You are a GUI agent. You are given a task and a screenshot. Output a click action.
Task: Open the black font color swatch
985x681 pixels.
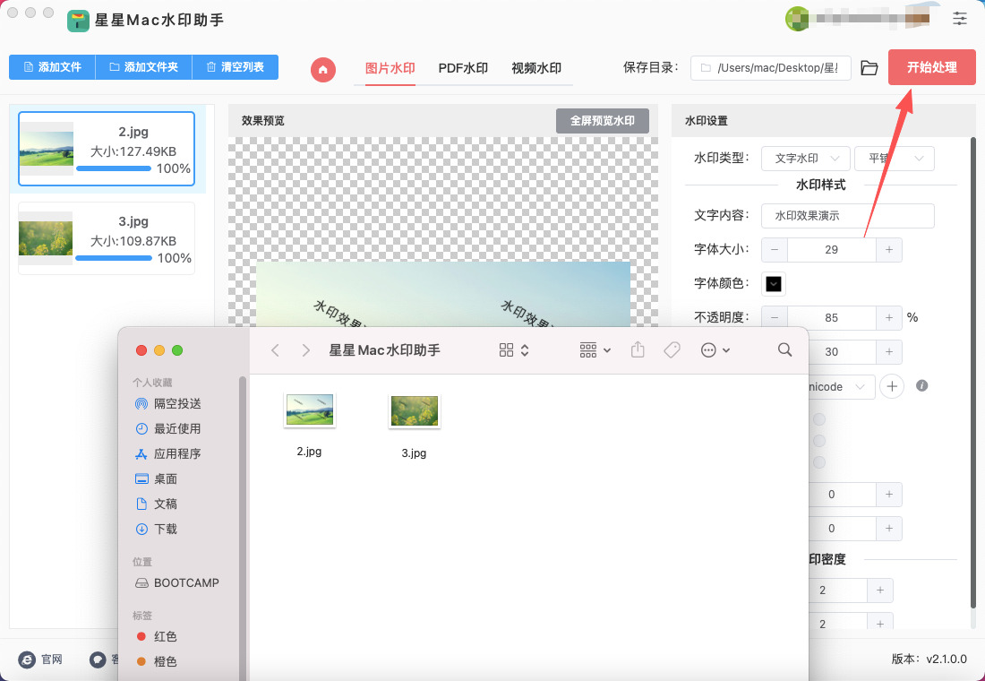(773, 284)
